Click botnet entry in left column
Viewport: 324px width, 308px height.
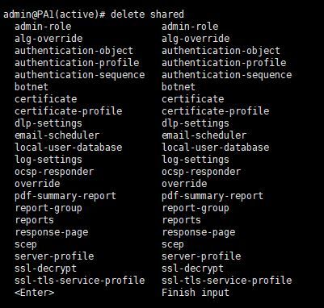pos(32,87)
